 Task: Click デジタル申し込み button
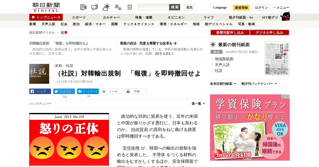(x=270, y=32)
